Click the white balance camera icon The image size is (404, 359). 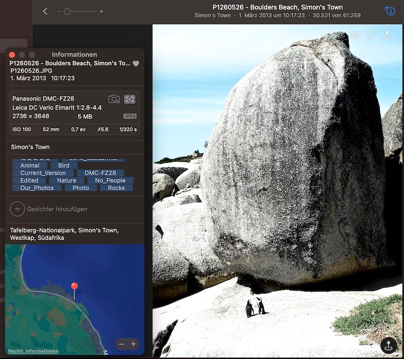coord(114,99)
